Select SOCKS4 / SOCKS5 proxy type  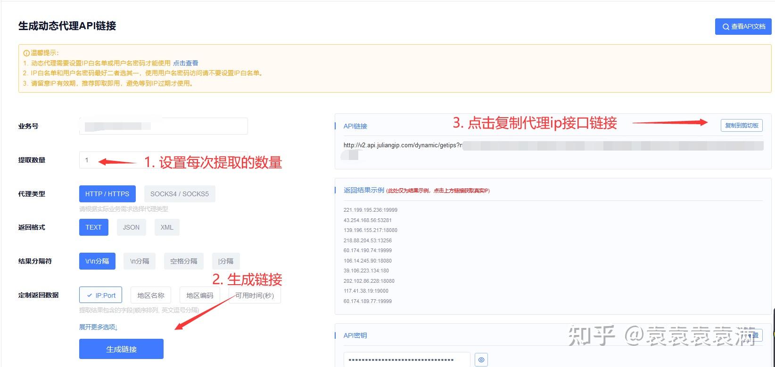[180, 194]
